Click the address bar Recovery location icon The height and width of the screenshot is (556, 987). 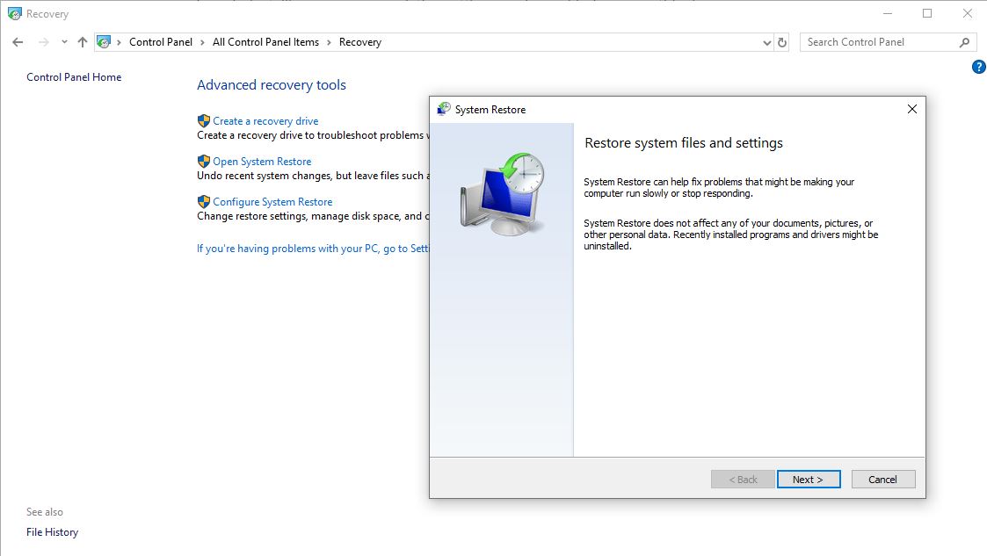pos(104,42)
